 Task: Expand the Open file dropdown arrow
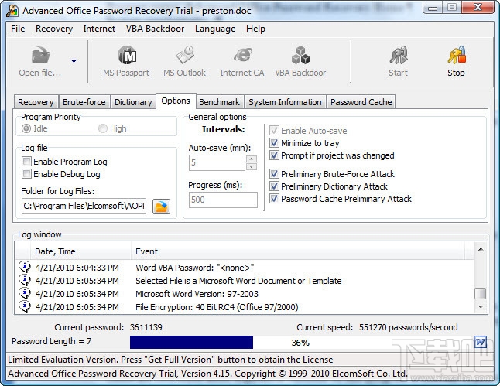[x=74, y=61]
